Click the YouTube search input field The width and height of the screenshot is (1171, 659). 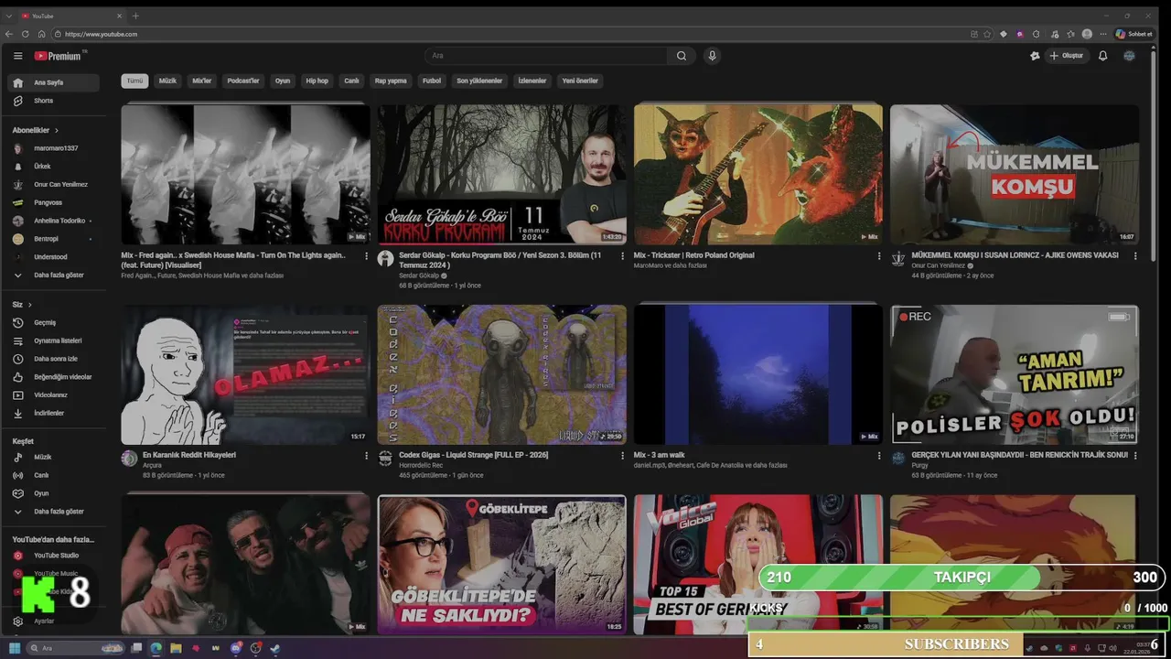coord(546,56)
